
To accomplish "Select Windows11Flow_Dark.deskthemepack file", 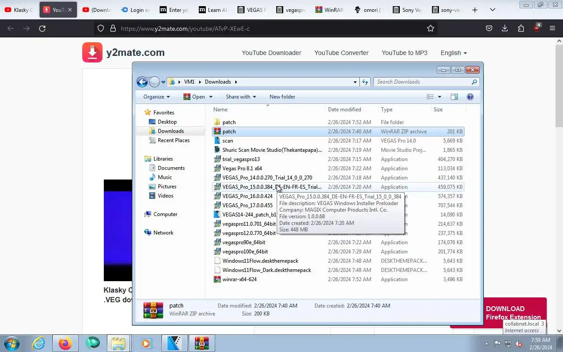I will [267, 270].
